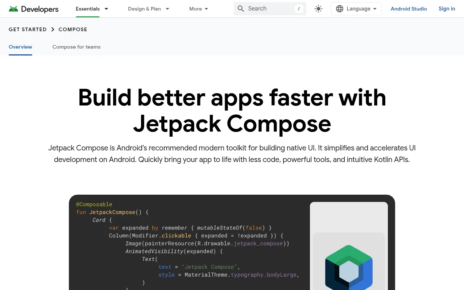464x290 pixels.
Task: Click the Sign in link
Action: pos(447,9)
